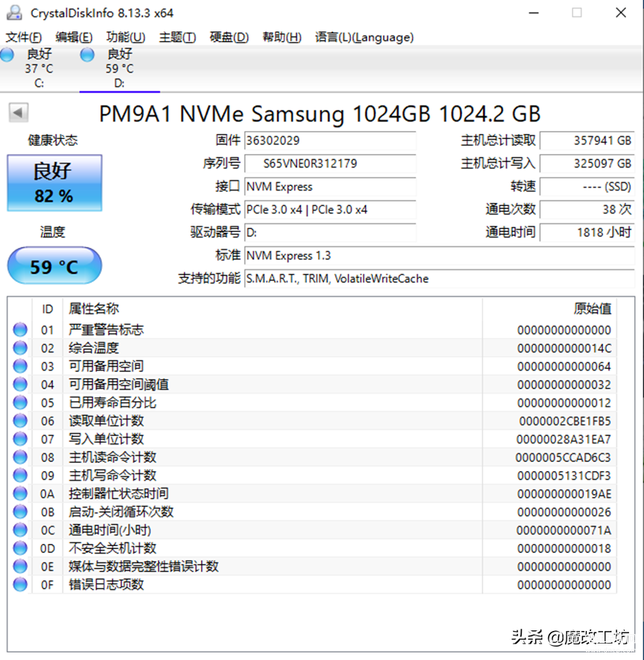Screen dimensions: 644x660
Task: Click the previous disk arrow button
Action: 18,113
